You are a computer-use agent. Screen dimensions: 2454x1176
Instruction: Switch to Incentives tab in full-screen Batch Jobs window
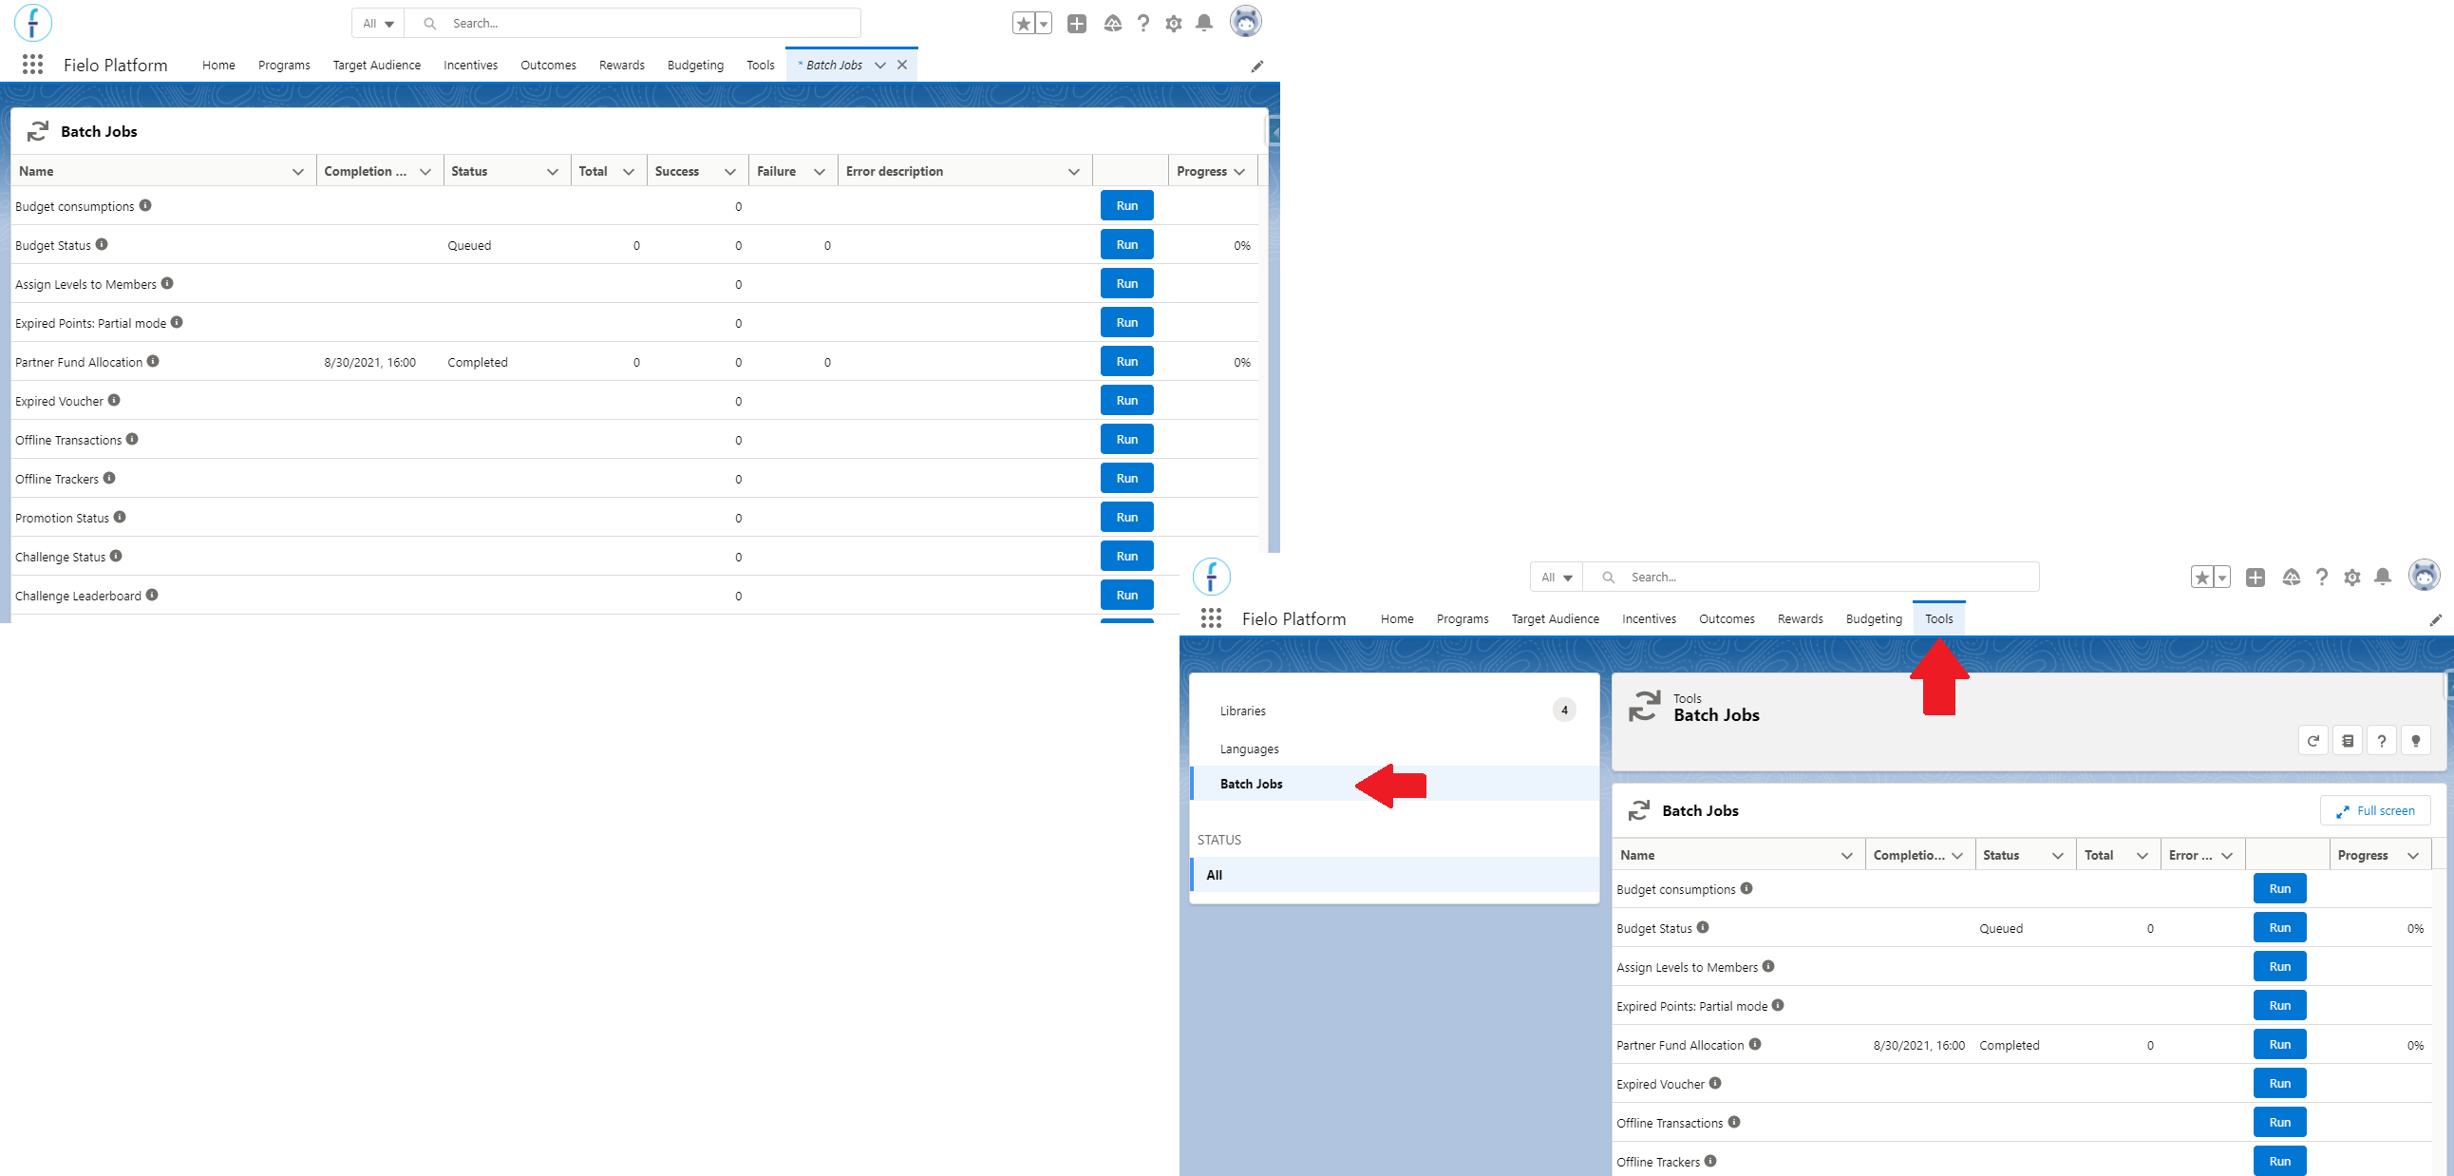471,65
